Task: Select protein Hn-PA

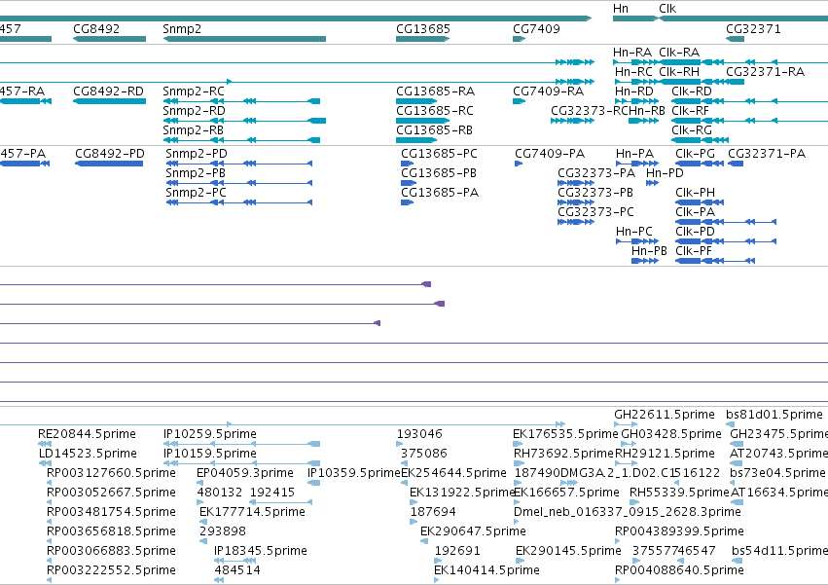Action: pos(634,154)
